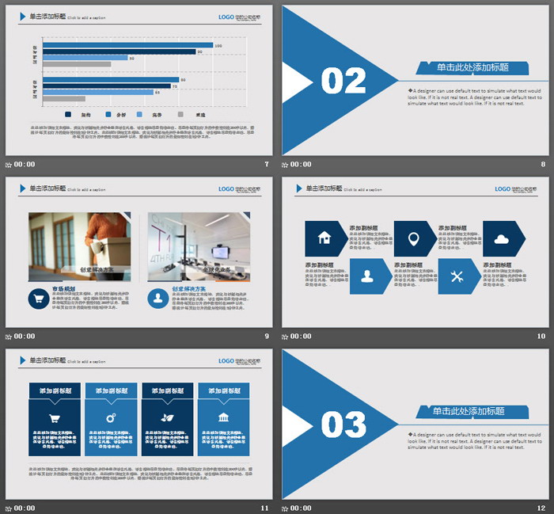Select the slide 12 thumbnail with number 03

(415, 424)
